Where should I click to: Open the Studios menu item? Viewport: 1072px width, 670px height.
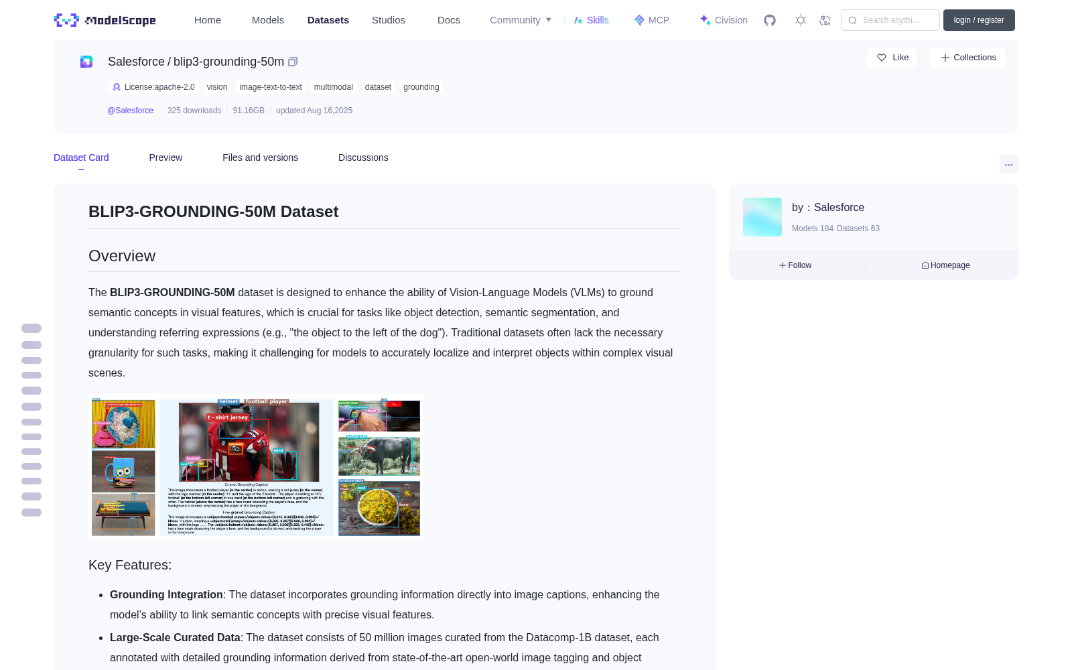coord(389,20)
